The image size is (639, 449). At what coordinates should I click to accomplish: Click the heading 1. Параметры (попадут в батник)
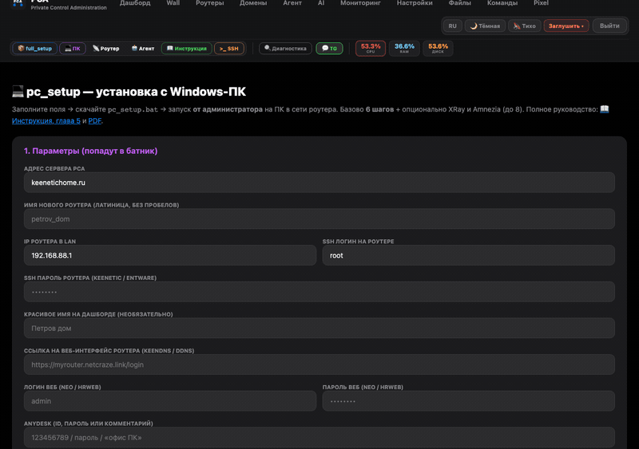[90, 151]
